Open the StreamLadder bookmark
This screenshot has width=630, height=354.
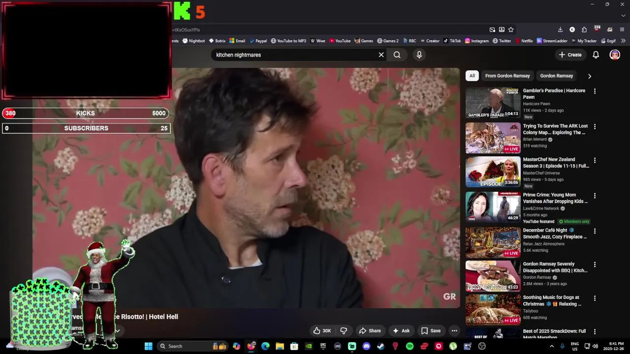click(x=552, y=41)
